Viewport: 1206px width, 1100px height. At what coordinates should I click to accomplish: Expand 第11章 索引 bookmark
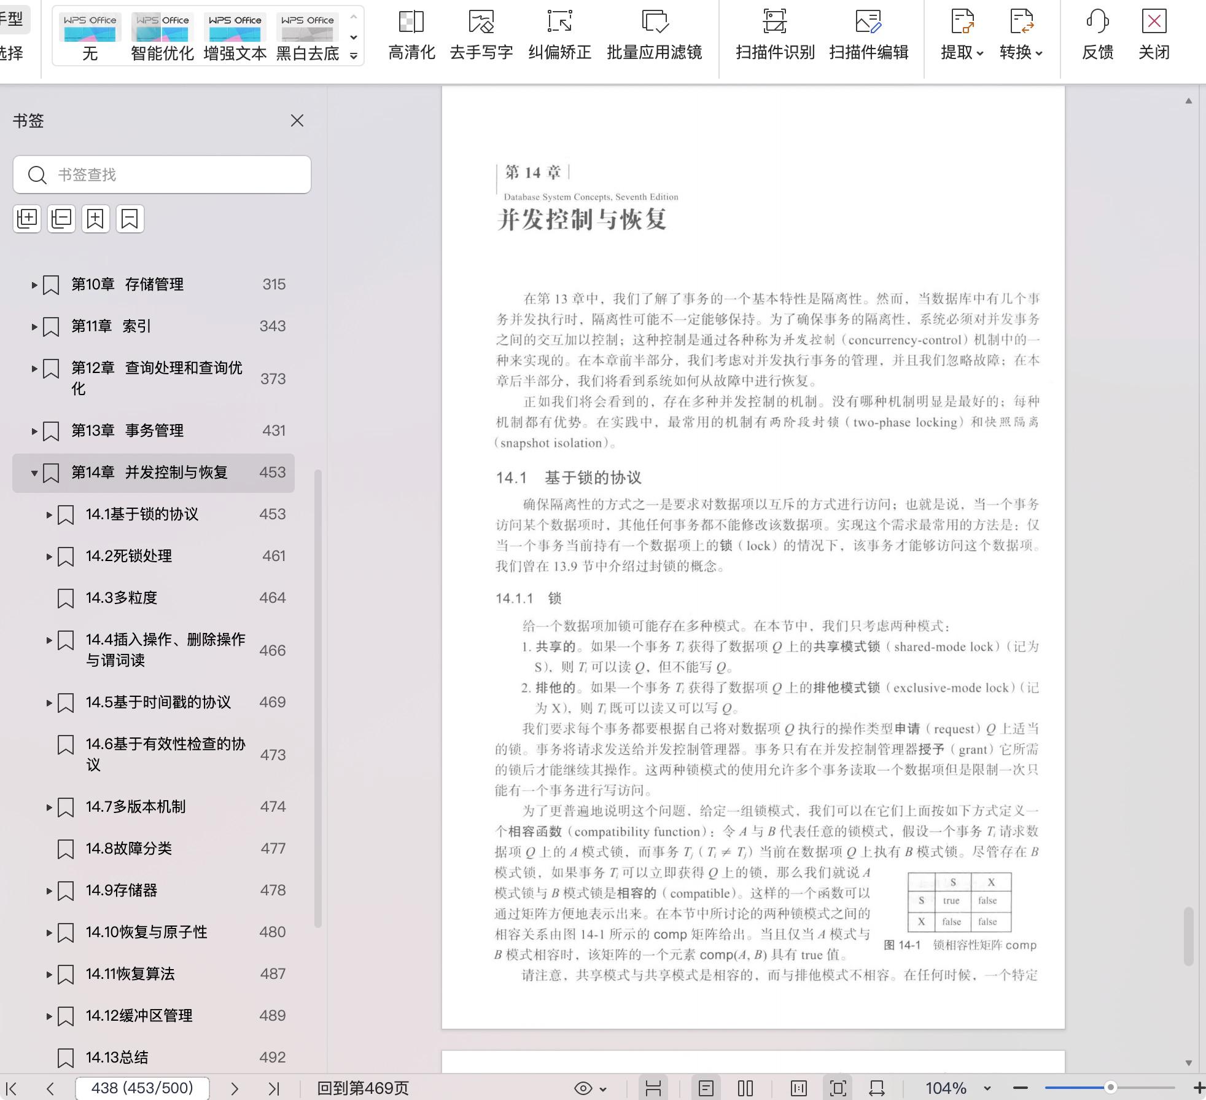(34, 327)
